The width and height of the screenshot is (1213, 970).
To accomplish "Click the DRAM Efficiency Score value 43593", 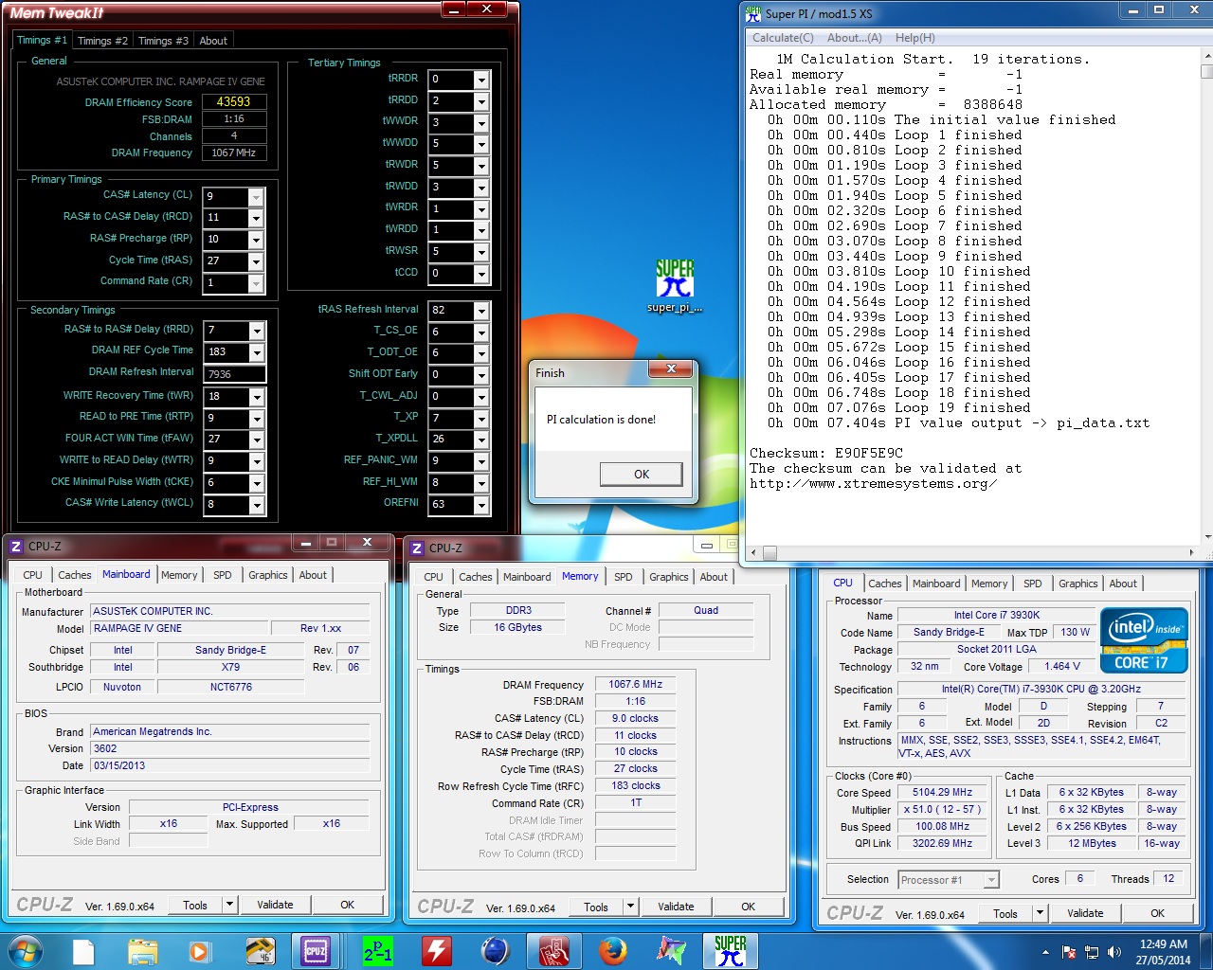I will [x=234, y=102].
